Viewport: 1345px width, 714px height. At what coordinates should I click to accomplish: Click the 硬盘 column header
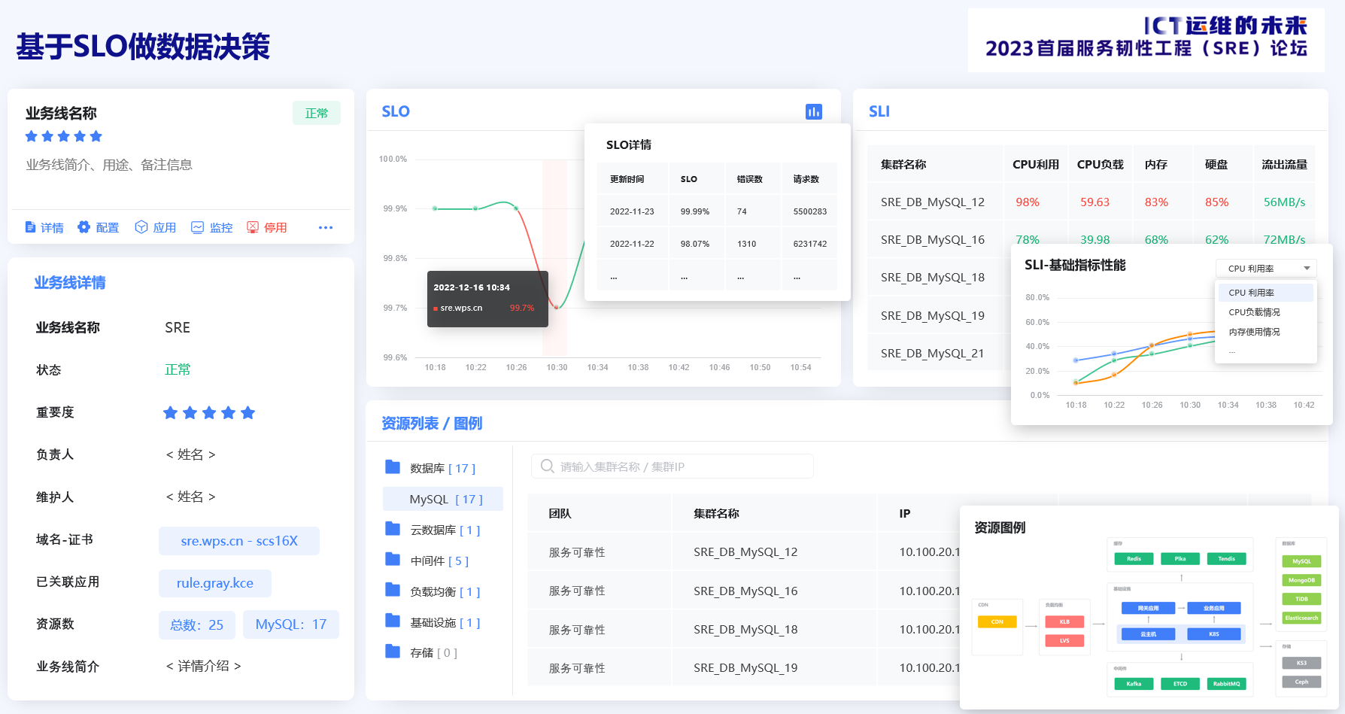1216,164
